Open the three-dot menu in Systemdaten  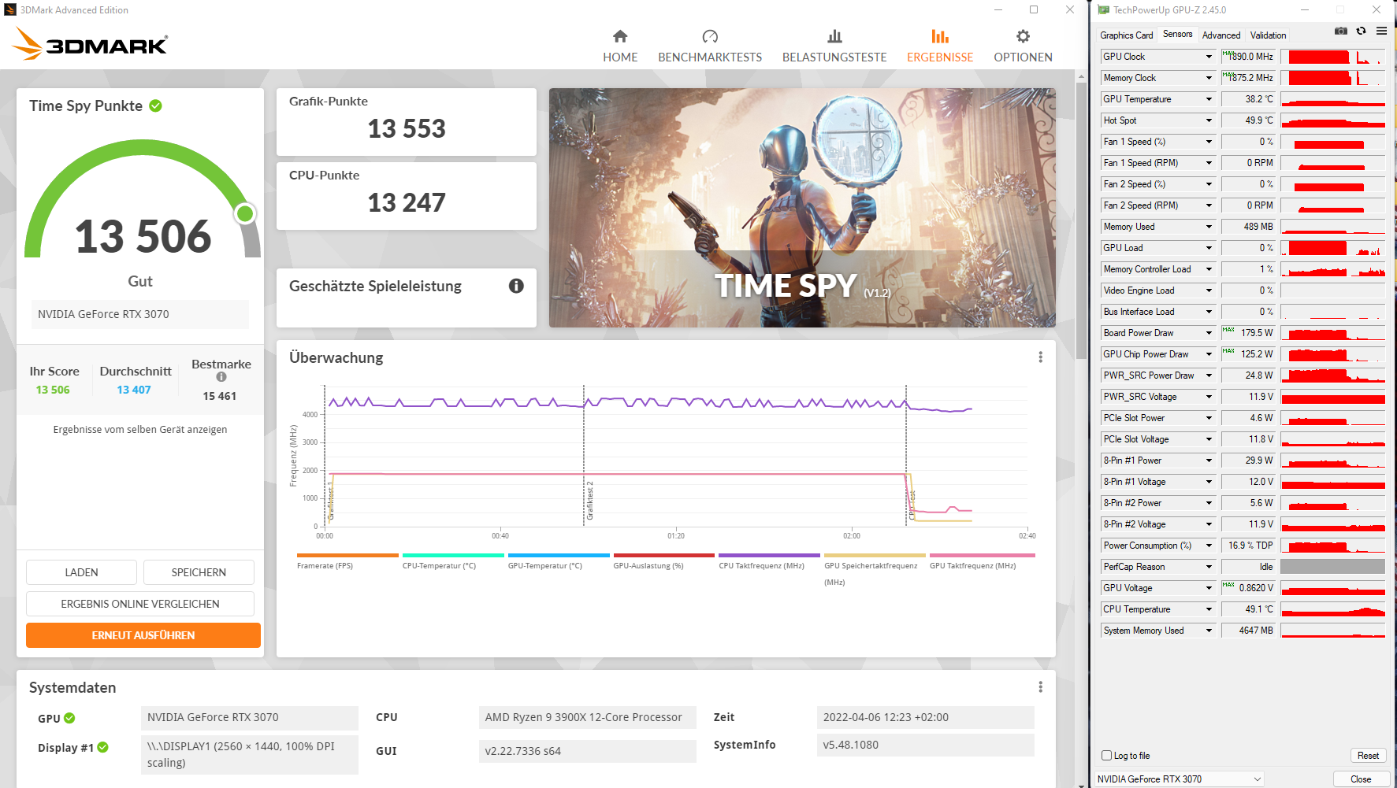click(x=1040, y=687)
